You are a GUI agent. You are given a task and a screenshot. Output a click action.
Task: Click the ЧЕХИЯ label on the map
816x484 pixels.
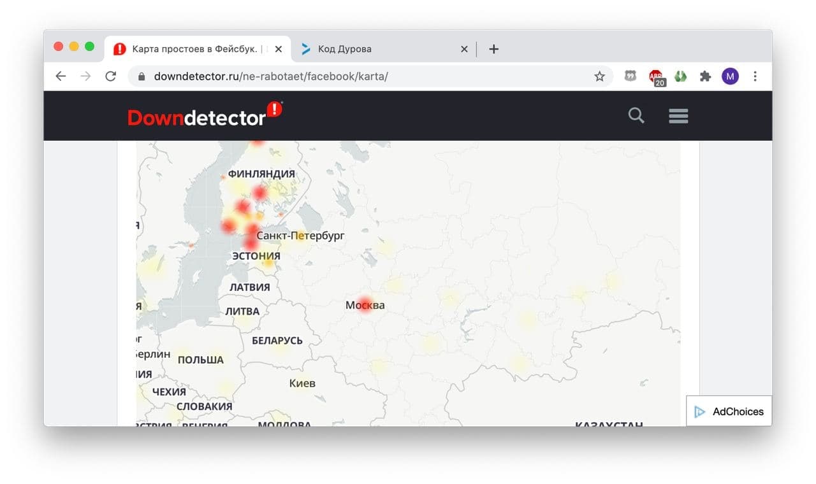click(x=169, y=392)
